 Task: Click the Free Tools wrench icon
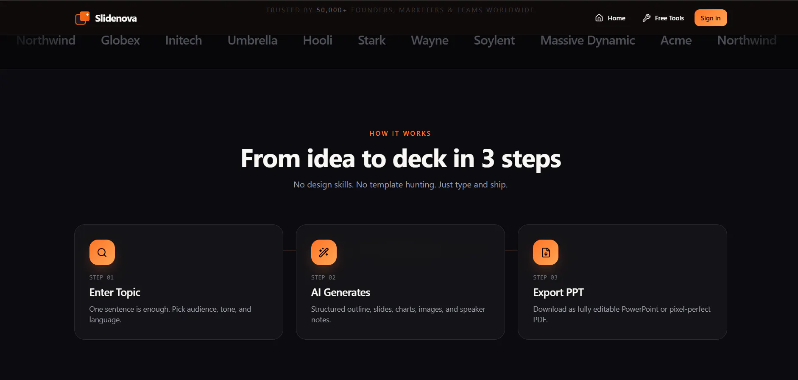[x=646, y=18]
